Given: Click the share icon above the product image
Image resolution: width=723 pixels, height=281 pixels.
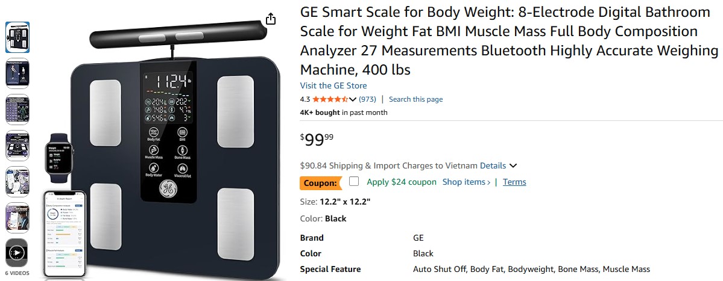Looking at the screenshot, I should point(271,19).
